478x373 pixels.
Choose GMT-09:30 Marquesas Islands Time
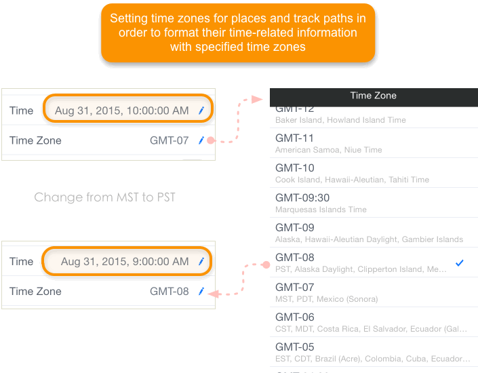[x=374, y=203]
